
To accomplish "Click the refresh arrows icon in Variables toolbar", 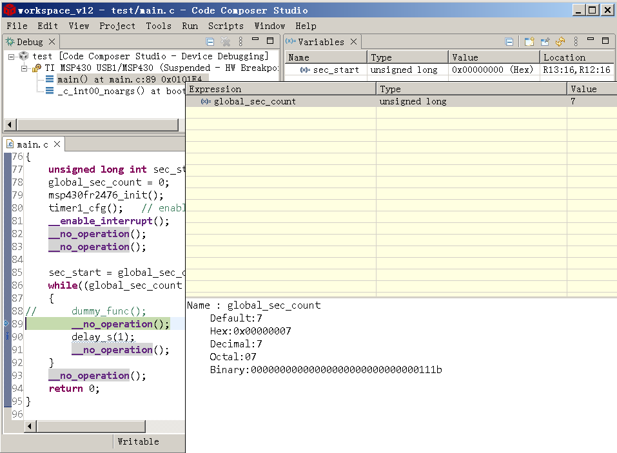I will (x=560, y=42).
